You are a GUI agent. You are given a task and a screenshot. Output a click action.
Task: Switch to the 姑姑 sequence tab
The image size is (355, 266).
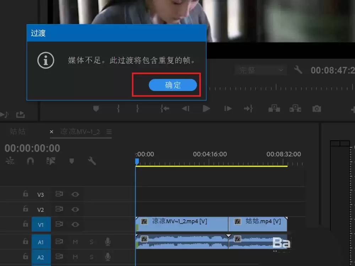click(18, 132)
